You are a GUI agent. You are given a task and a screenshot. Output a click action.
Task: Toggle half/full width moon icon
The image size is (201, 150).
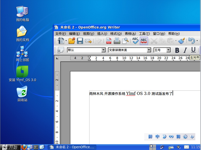tap(164, 136)
